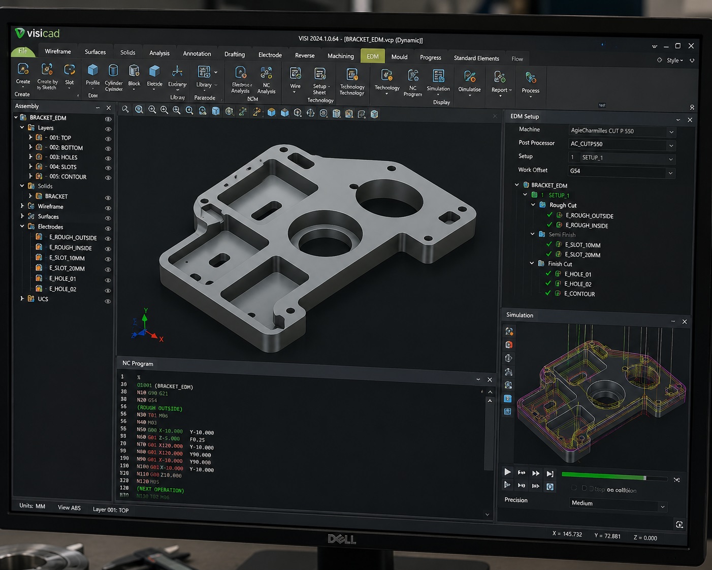The height and width of the screenshot is (570, 712).
Task: Open the Standard Elements tab
Action: pyautogui.click(x=476, y=58)
